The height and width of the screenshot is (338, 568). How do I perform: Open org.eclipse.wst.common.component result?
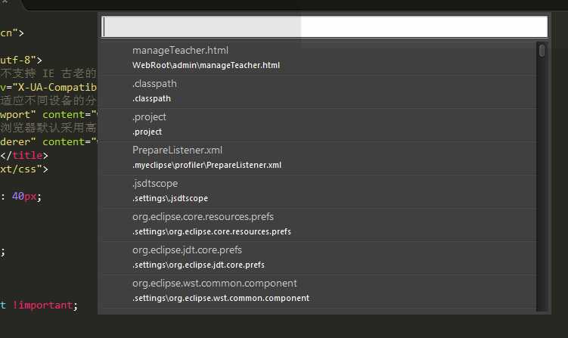[x=318, y=291]
